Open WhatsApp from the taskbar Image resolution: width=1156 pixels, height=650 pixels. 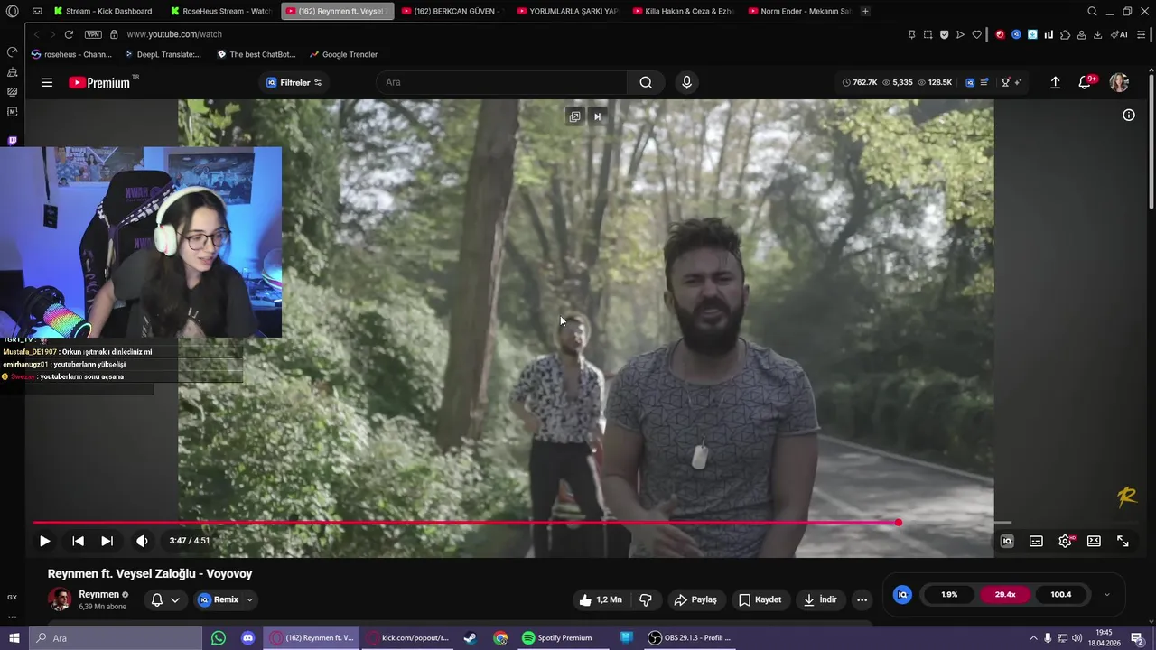[218, 637]
